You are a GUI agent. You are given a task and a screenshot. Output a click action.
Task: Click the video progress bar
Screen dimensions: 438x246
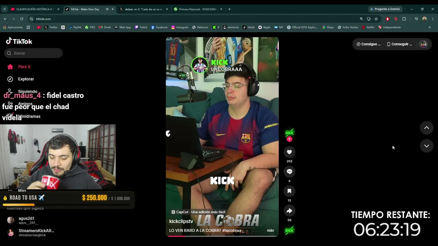coord(222,236)
